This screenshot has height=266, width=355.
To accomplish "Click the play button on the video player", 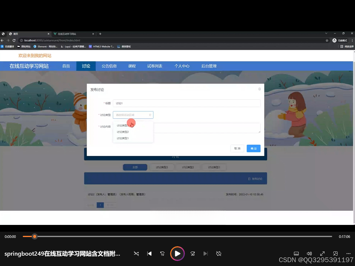I will [177, 254].
